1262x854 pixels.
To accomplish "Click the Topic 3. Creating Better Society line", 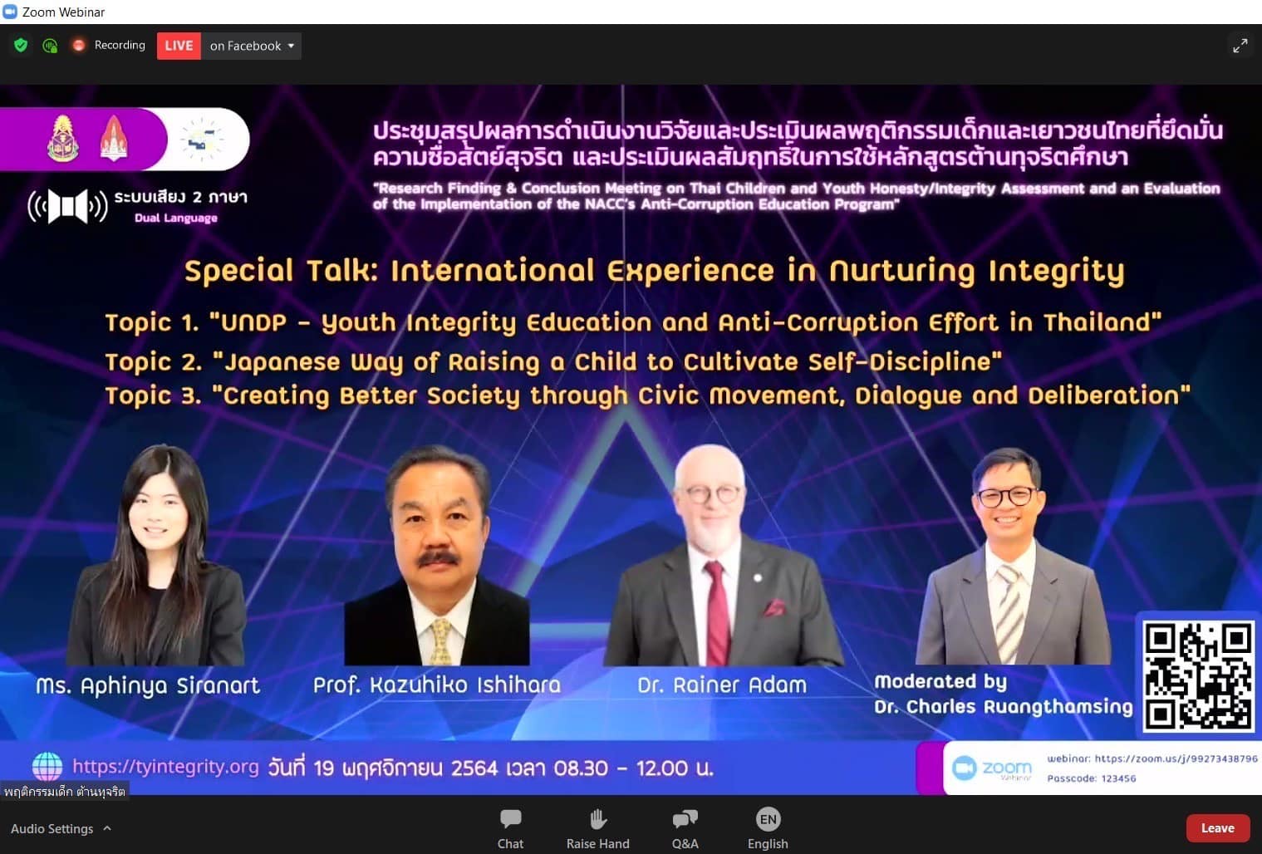I will tap(647, 395).
